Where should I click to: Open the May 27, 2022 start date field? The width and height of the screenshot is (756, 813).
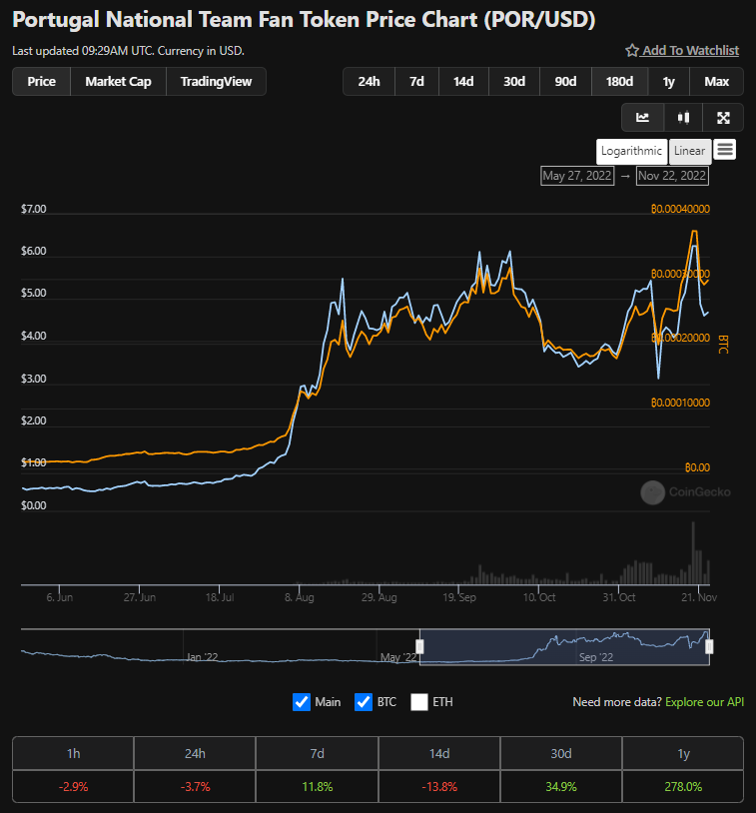[577, 176]
